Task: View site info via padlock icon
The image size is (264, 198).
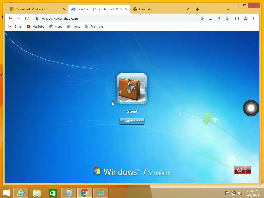Action: (x=37, y=18)
